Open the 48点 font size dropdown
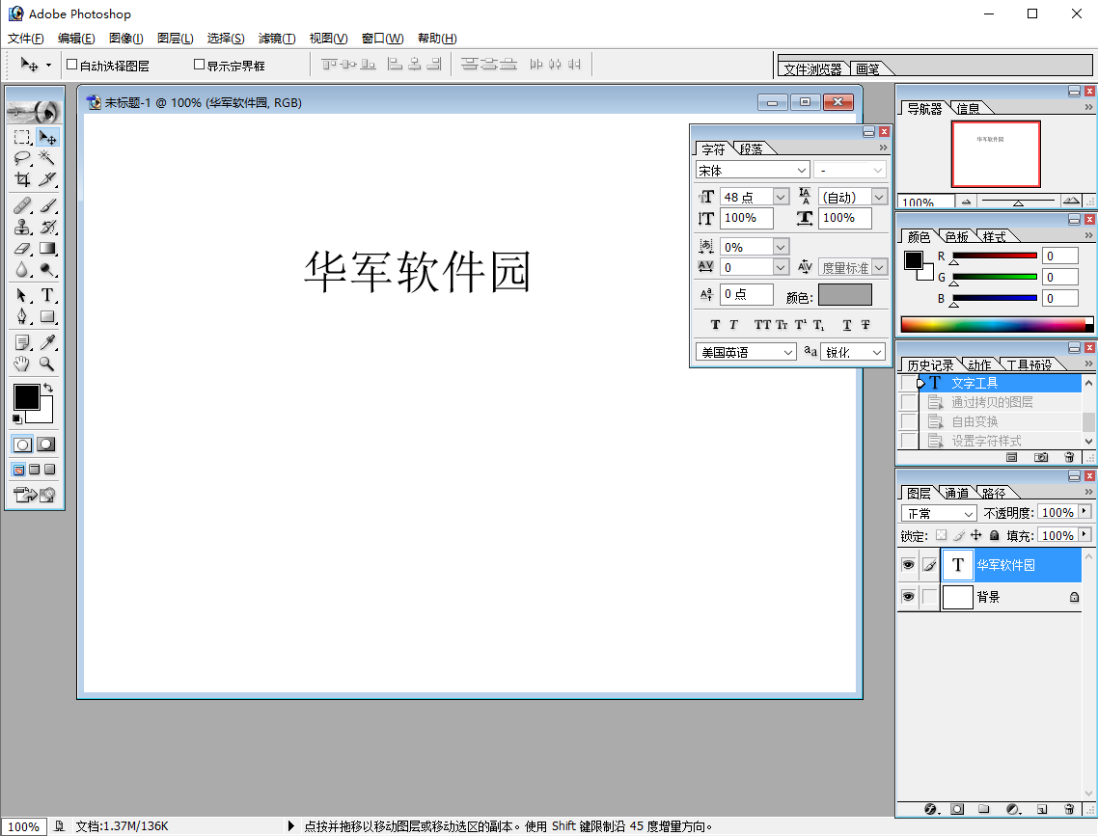Image resolution: width=1098 pixels, height=836 pixels. point(780,196)
